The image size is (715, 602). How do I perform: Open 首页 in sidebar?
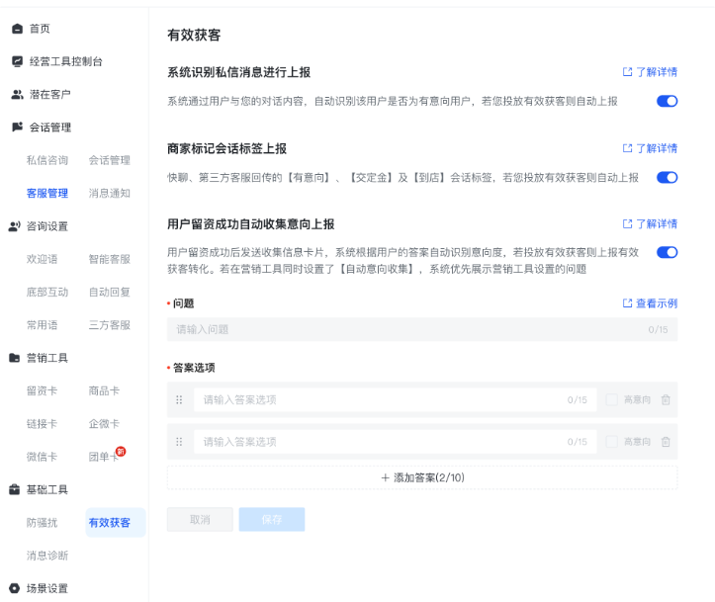point(40,29)
